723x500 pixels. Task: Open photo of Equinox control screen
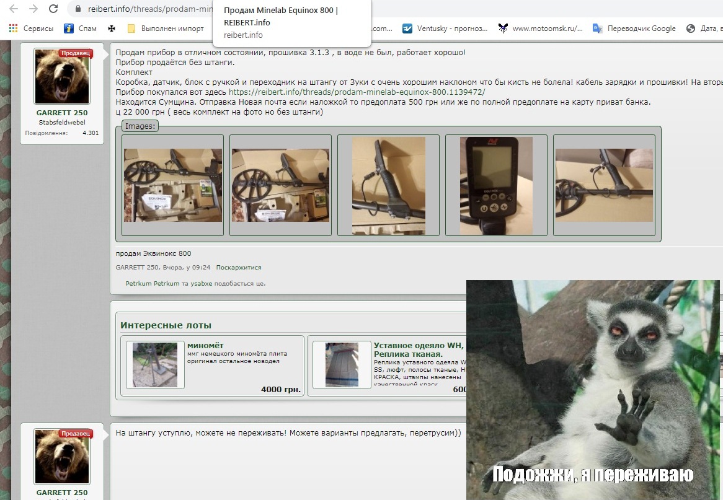496,185
